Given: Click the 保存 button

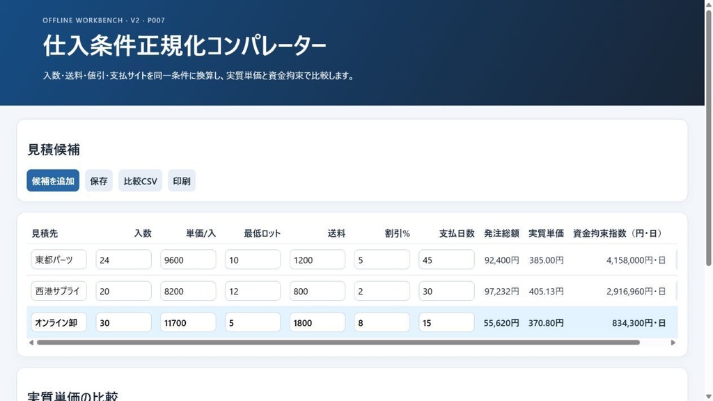Looking at the screenshot, I should tap(99, 180).
